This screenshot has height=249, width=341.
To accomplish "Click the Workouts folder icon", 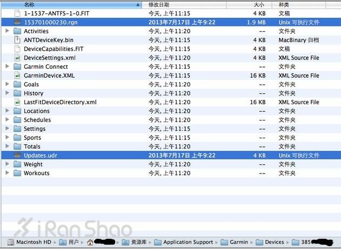I will point(18,173).
